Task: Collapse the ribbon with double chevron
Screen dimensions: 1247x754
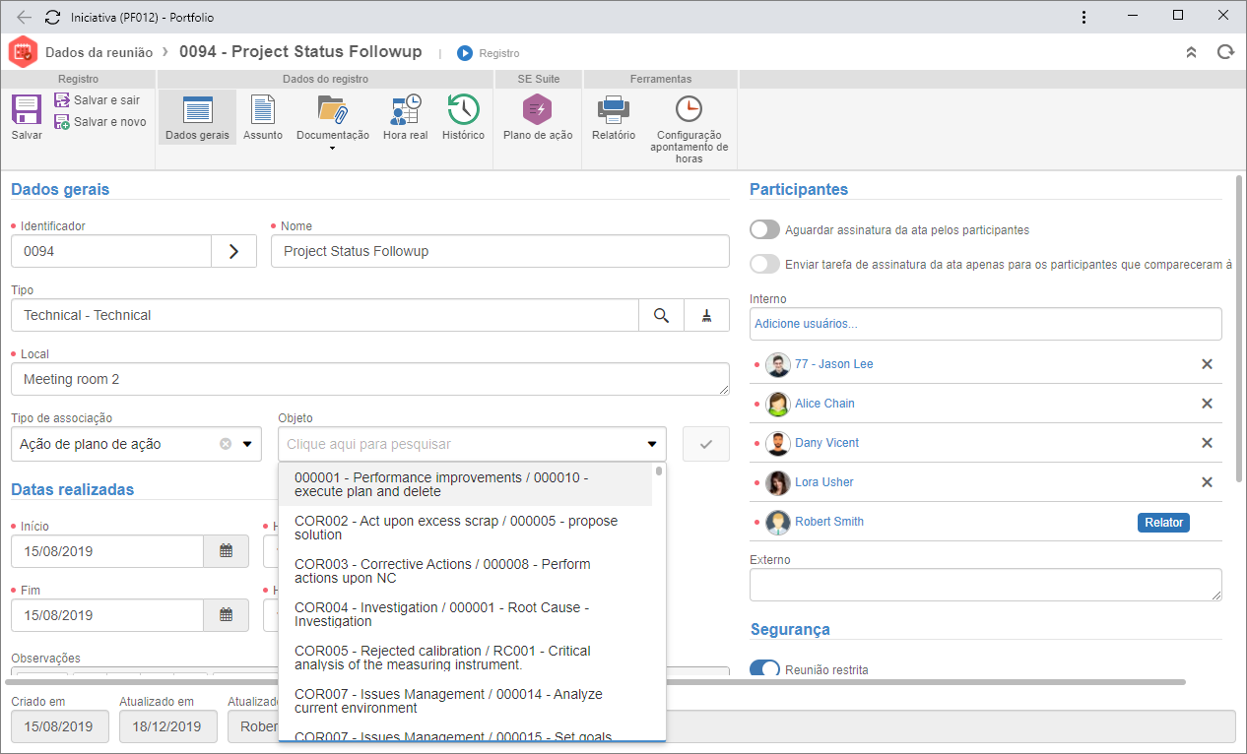Action: 1191,52
